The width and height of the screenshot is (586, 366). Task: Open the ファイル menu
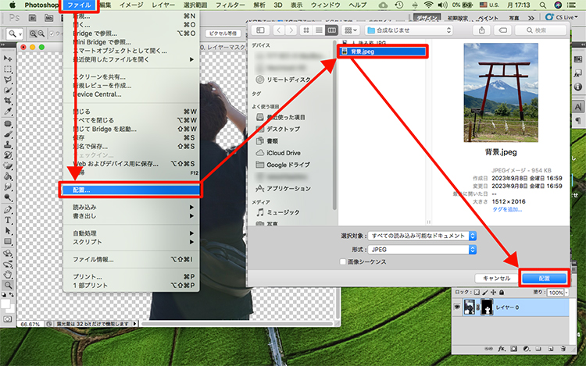pos(79,5)
